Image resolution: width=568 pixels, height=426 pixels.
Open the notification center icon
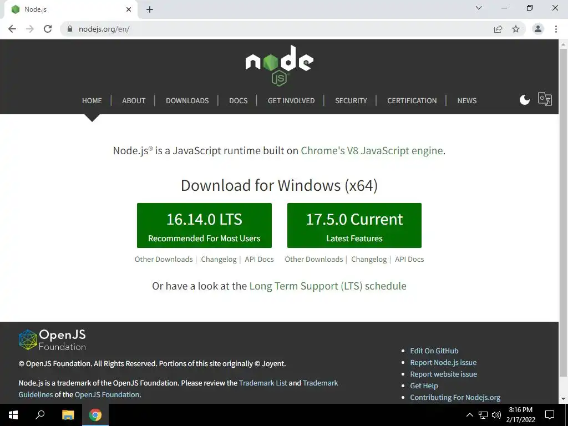pos(550,415)
